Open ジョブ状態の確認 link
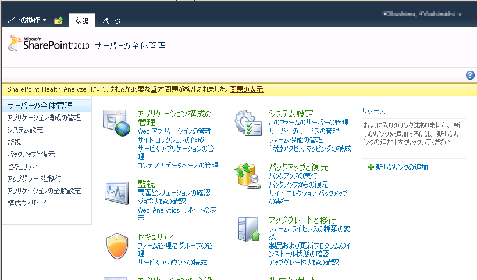 click(x=162, y=201)
